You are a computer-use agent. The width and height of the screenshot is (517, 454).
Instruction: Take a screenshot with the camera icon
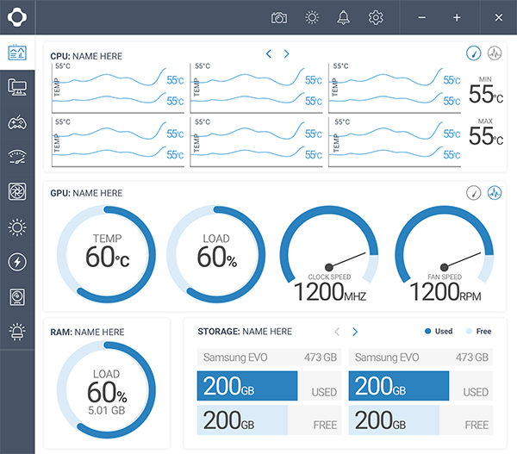tap(279, 17)
